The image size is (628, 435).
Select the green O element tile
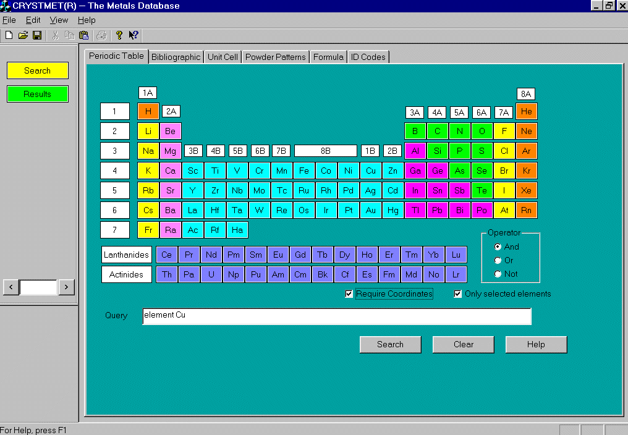pos(482,131)
